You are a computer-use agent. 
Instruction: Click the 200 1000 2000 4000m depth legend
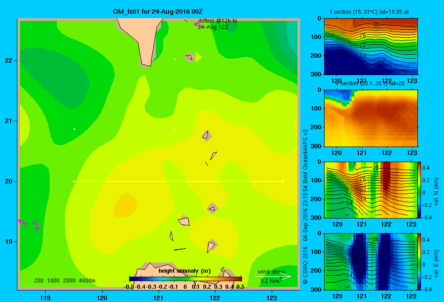point(64,281)
